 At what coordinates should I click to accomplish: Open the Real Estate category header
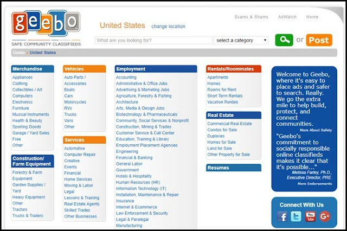(x=234, y=116)
